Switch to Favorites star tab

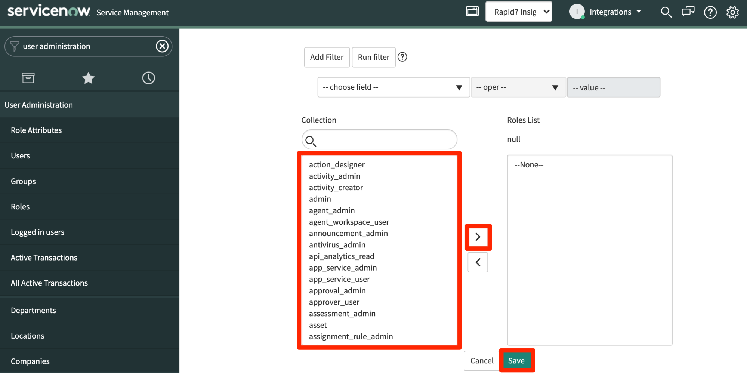(x=88, y=78)
